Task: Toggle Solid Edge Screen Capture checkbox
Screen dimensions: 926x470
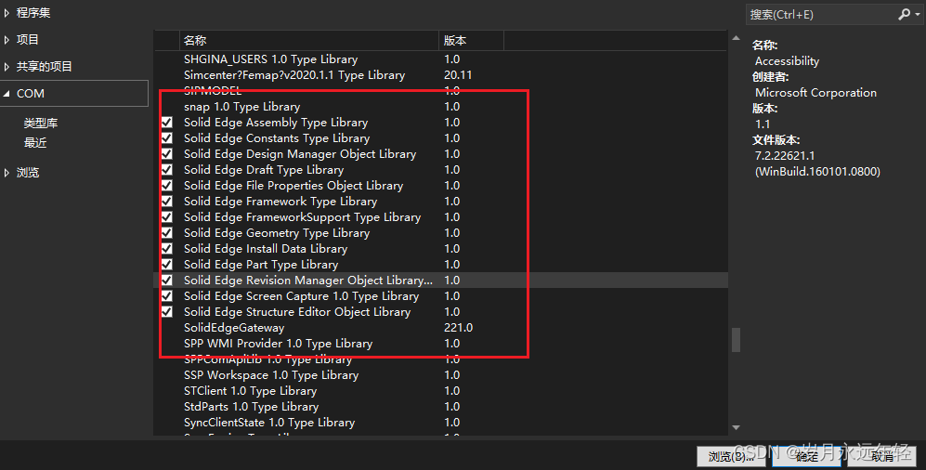Action: point(167,295)
